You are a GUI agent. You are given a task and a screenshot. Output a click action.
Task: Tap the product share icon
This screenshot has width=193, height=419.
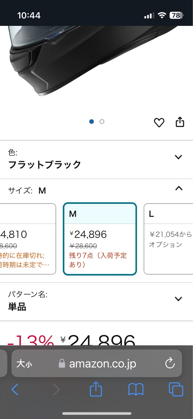click(x=180, y=122)
